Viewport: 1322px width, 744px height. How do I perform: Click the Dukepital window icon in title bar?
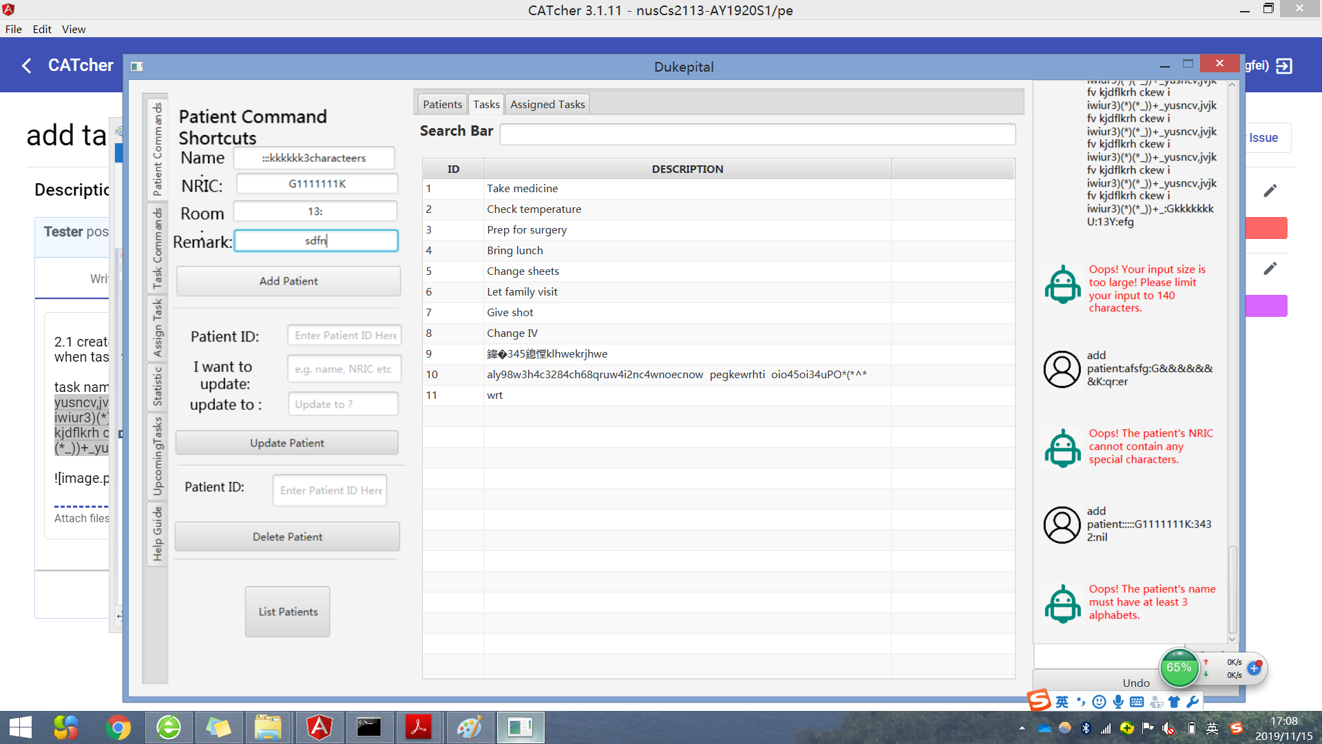[x=136, y=67]
